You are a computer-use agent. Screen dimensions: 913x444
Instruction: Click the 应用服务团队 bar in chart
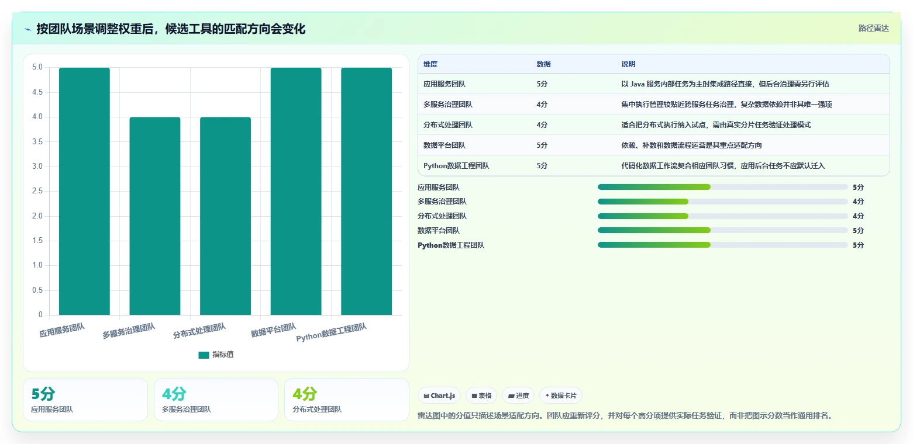coord(84,192)
